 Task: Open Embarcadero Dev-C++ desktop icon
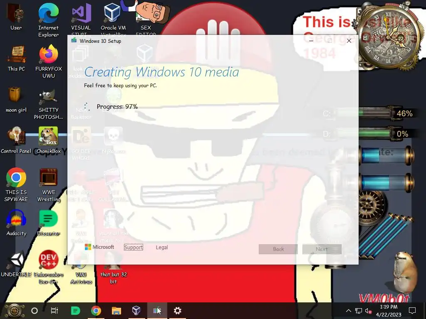point(48,267)
